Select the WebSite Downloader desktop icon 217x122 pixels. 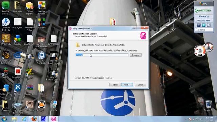pos(42,8)
